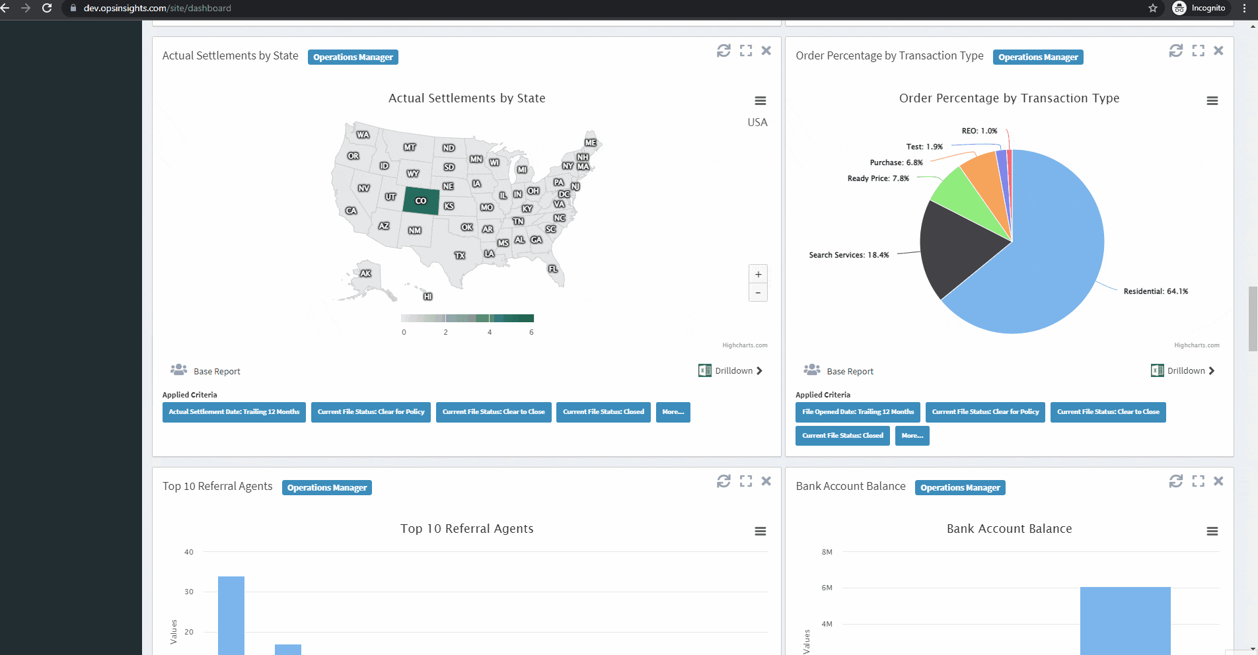Image resolution: width=1258 pixels, height=655 pixels.
Task: Expand the Drilldown chevron on Actual Settlements
Action: click(x=759, y=370)
